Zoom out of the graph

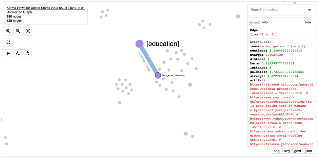[18, 31]
